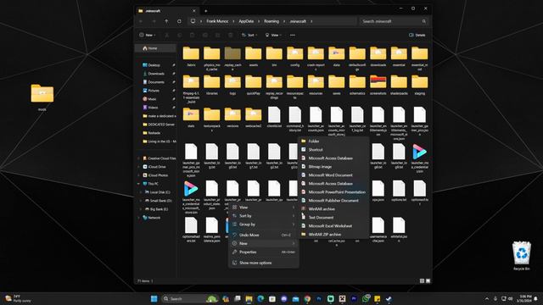Viewport: 543px width, 305px height.
Task: Create a new WinRAR ZIP archive
Action: pos(333,235)
